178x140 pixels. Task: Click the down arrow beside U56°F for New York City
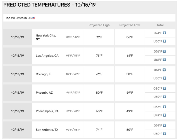coord(164,41)
